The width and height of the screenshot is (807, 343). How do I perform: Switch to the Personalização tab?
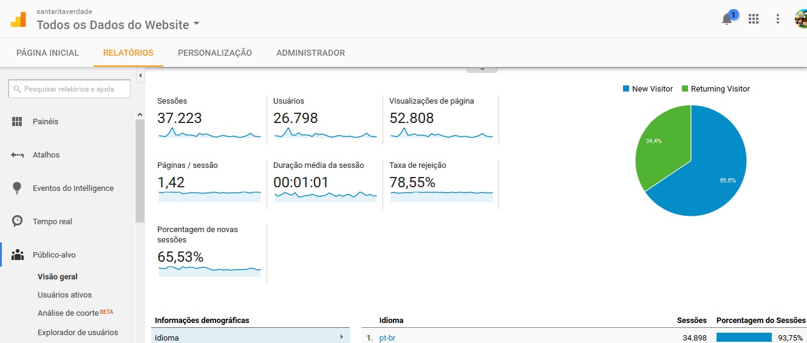[214, 53]
